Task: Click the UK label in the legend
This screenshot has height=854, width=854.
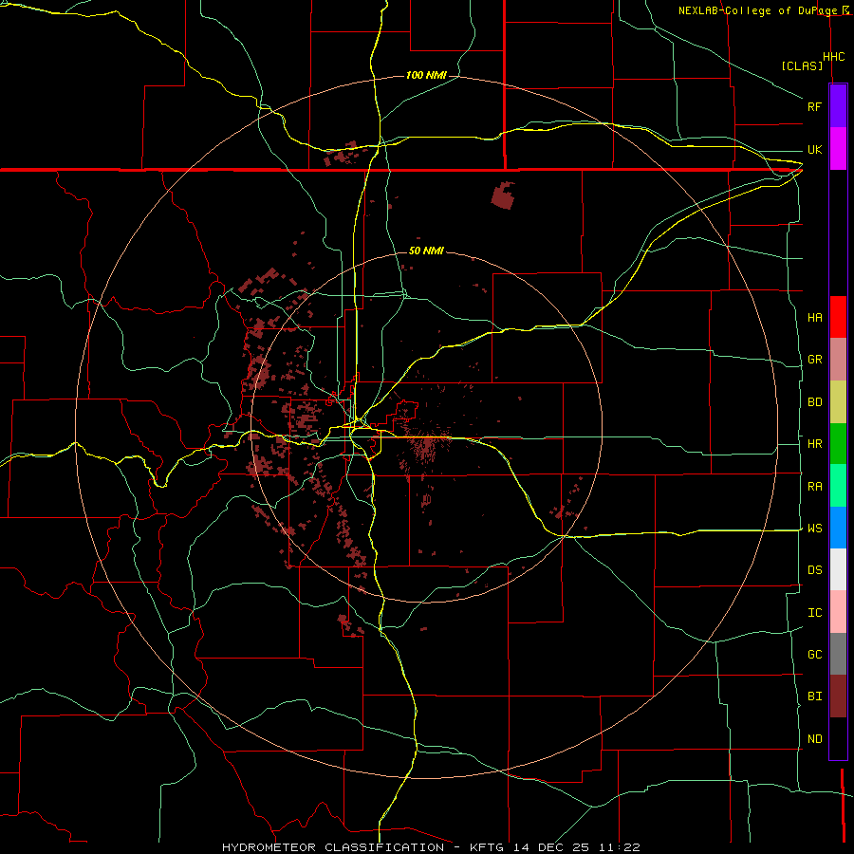Action: 814,149
